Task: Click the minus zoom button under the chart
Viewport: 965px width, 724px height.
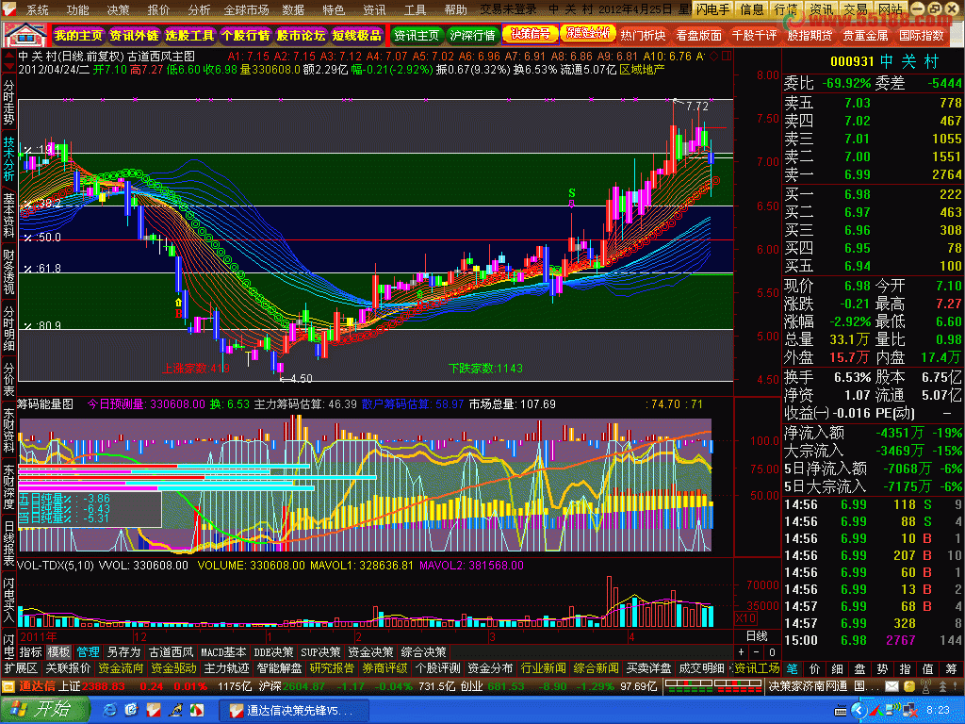Action: click(x=757, y=652)
